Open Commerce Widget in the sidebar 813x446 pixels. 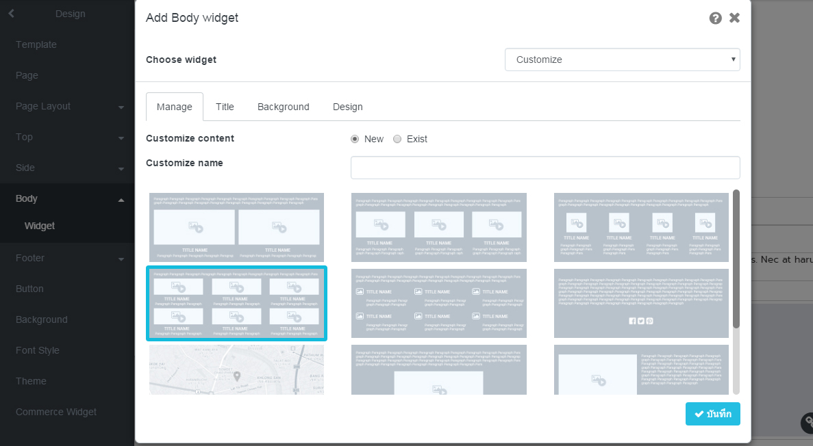[56, 412]
